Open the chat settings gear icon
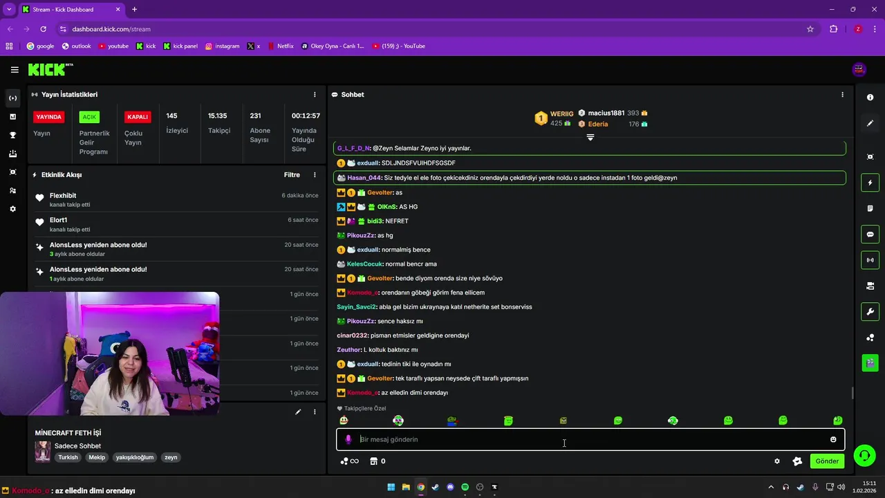The height and width of the screenshot is (498, 885). 777,461
